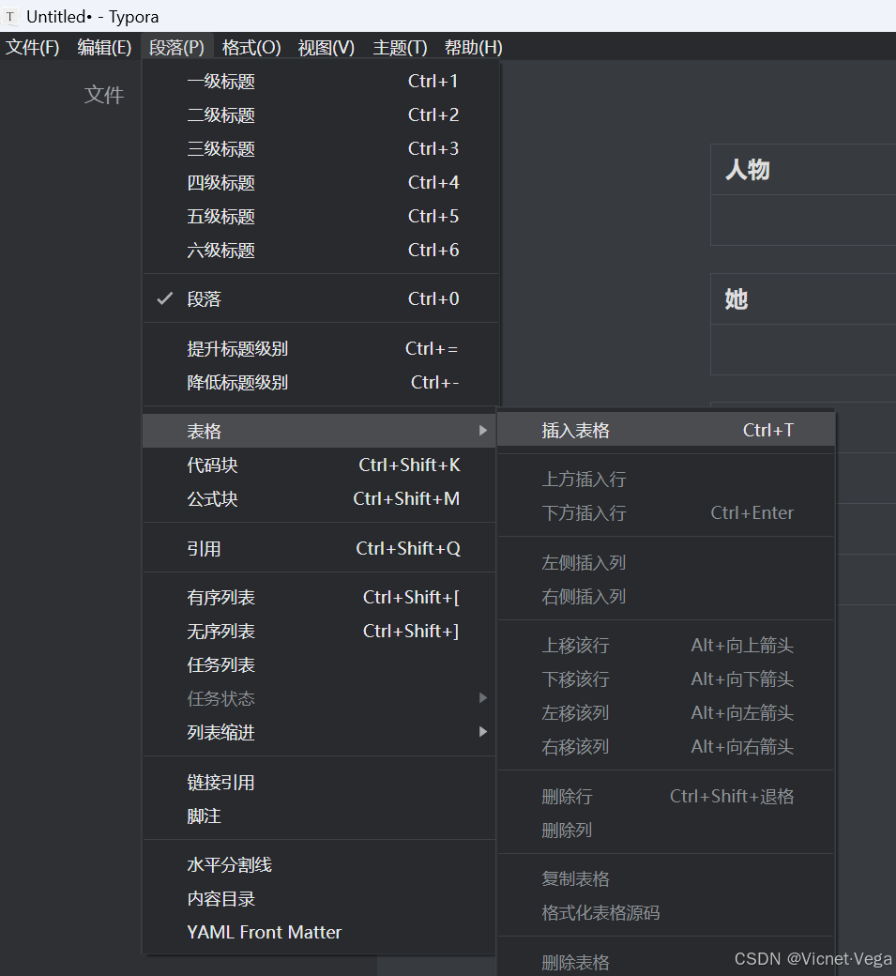Image resolution: width=896 pixels, height=976 pixels.
Task: Open the 视图(V) menu
Action: pyautogui.click(x=326, y=46)
